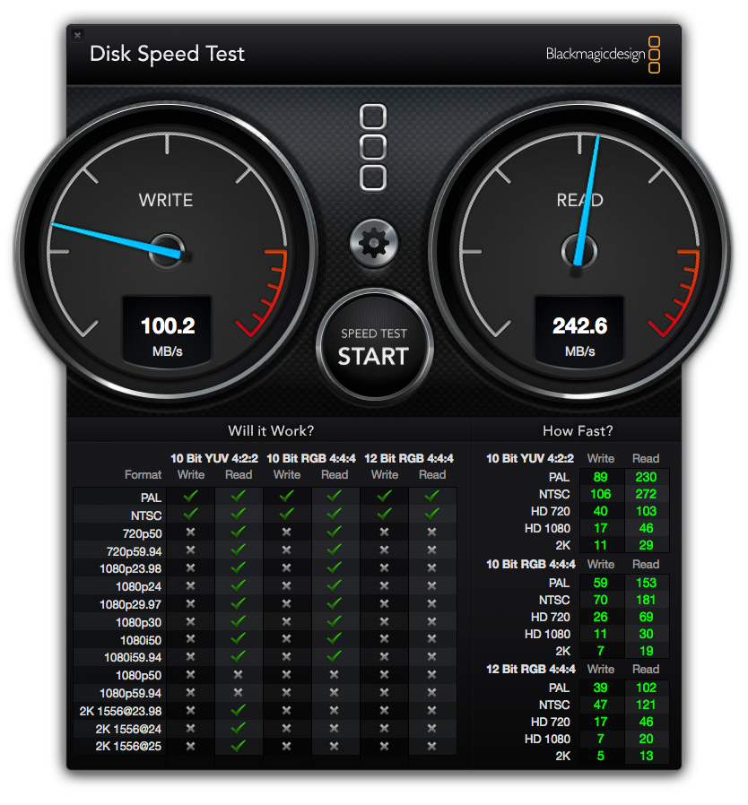Click the WRITE gauge dial
748x805 pixels.
click(x=167, y=252)
